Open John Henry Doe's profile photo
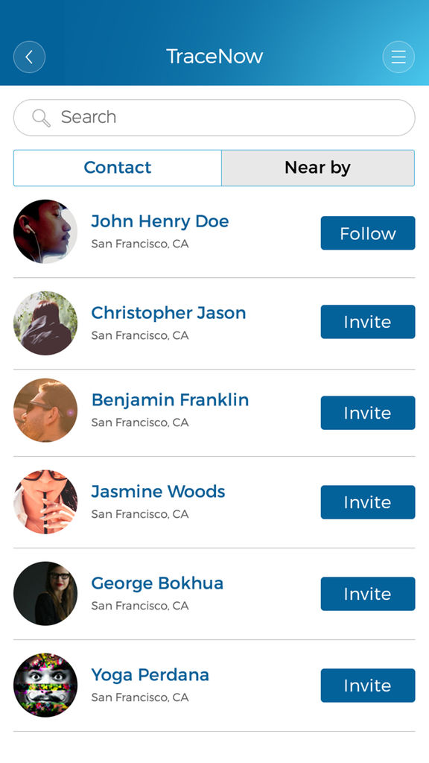 click(x=45, y=232)
